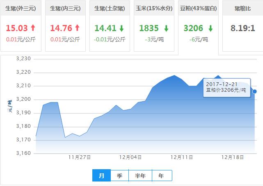Click the change text -3元/吨
This screenshot has height=186, width=263.
[x=154, y=39]
